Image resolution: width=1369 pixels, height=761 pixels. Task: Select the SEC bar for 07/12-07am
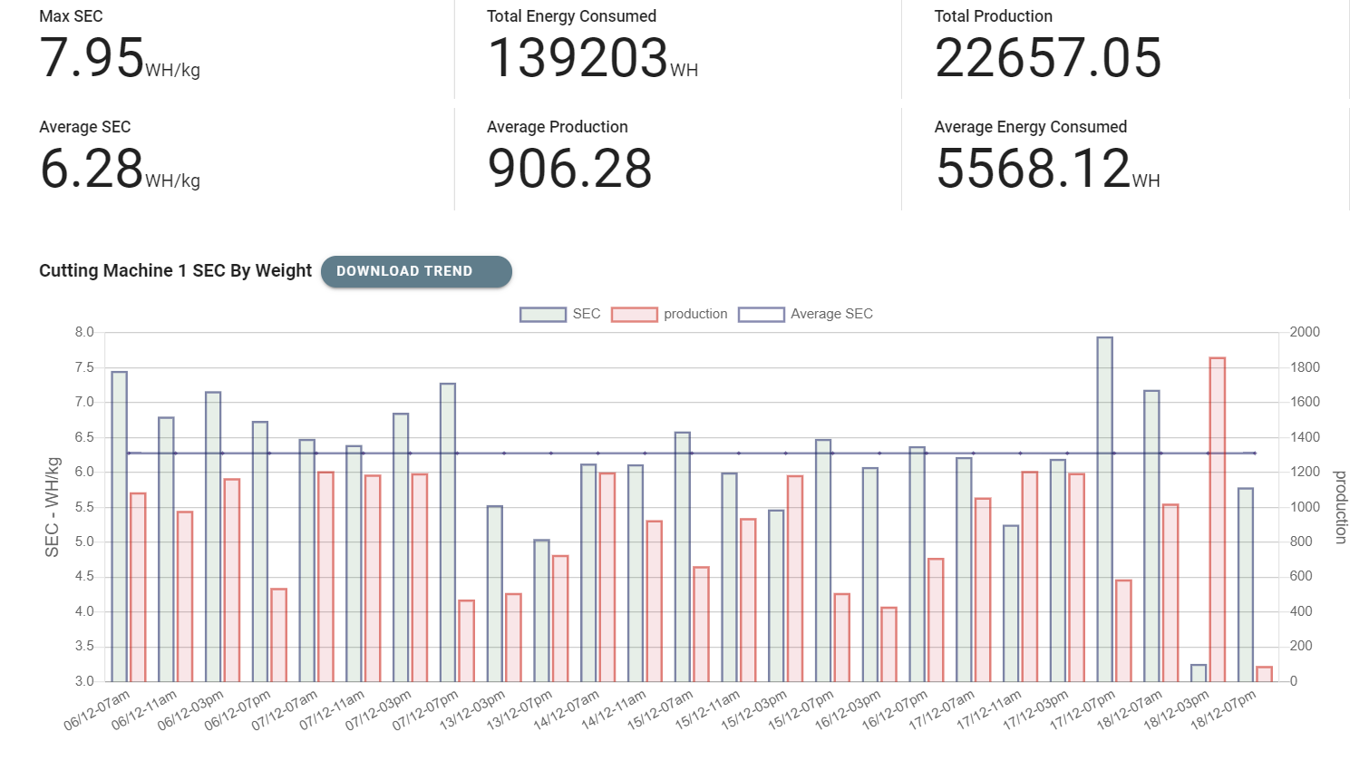click(x=307, y=561)
